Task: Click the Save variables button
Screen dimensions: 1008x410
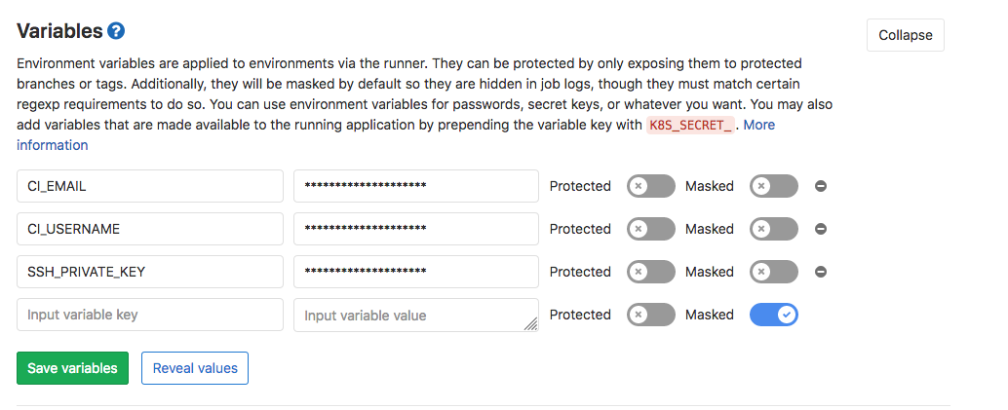Action: click(72, 368)
